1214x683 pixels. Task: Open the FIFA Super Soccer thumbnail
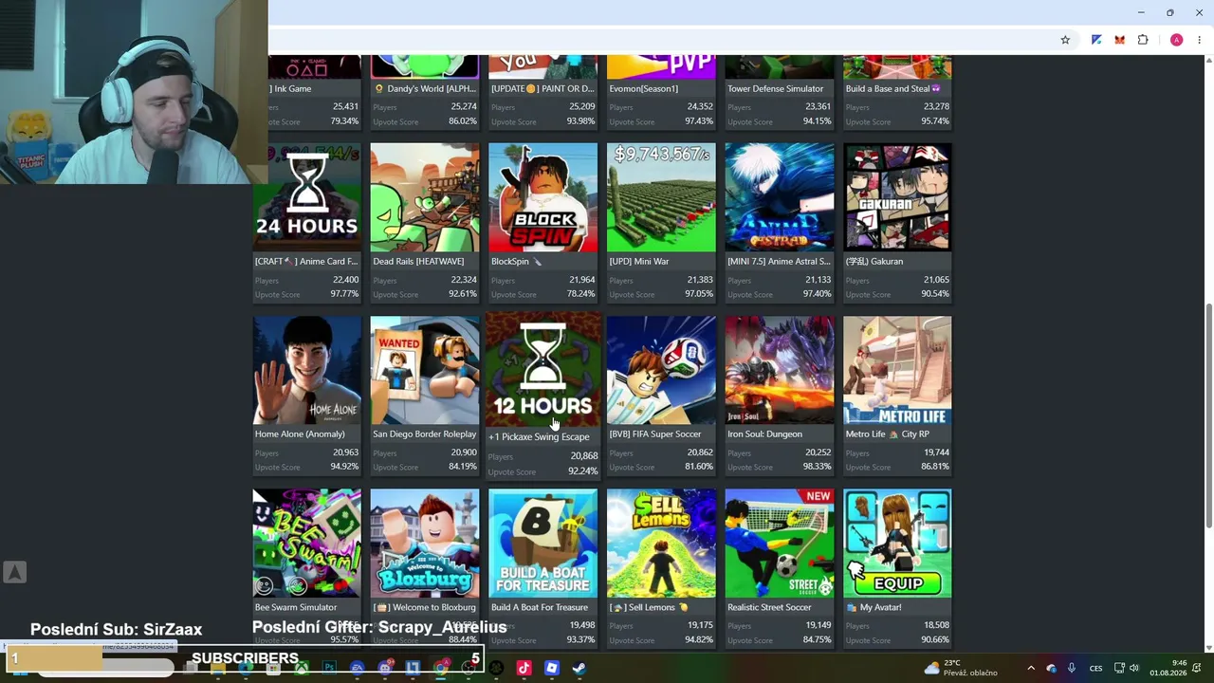pos(661,370)
